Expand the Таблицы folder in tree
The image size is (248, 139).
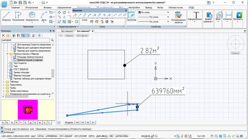[3, 81]
